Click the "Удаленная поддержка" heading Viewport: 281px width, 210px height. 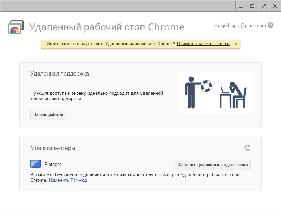click(x=59, y=74)
